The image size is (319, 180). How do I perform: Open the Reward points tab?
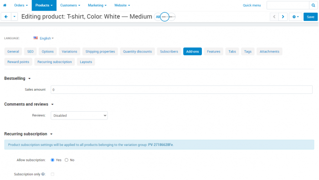point(18,62)
